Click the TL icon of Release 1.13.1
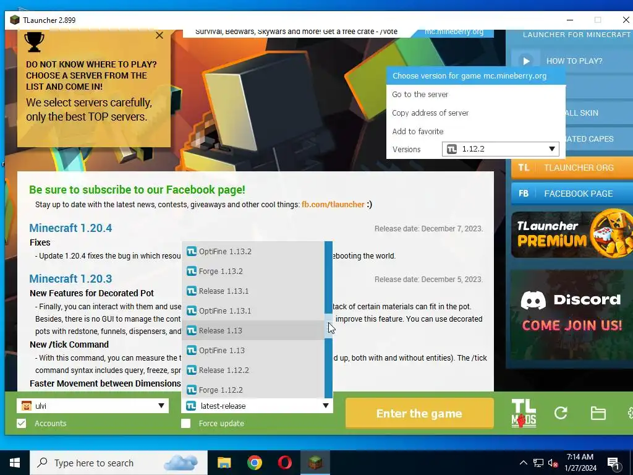633x475 pixels. pos(192,291)
